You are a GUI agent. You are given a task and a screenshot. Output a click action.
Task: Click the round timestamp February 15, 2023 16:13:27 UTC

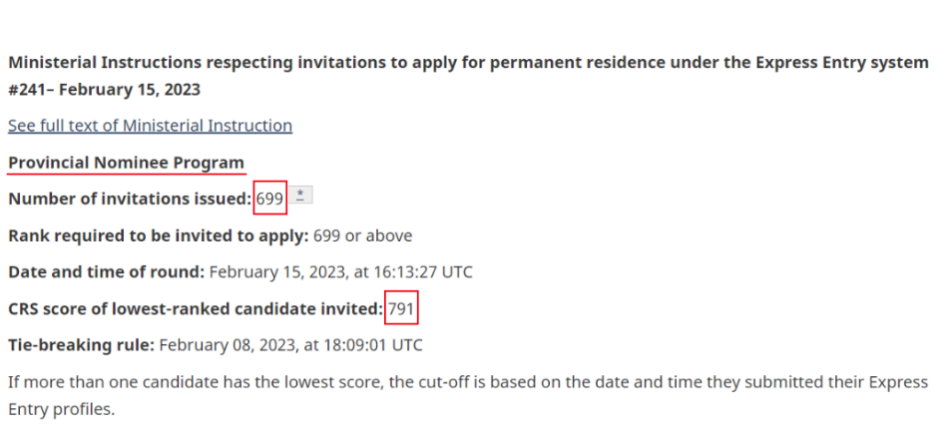point(340,272)
